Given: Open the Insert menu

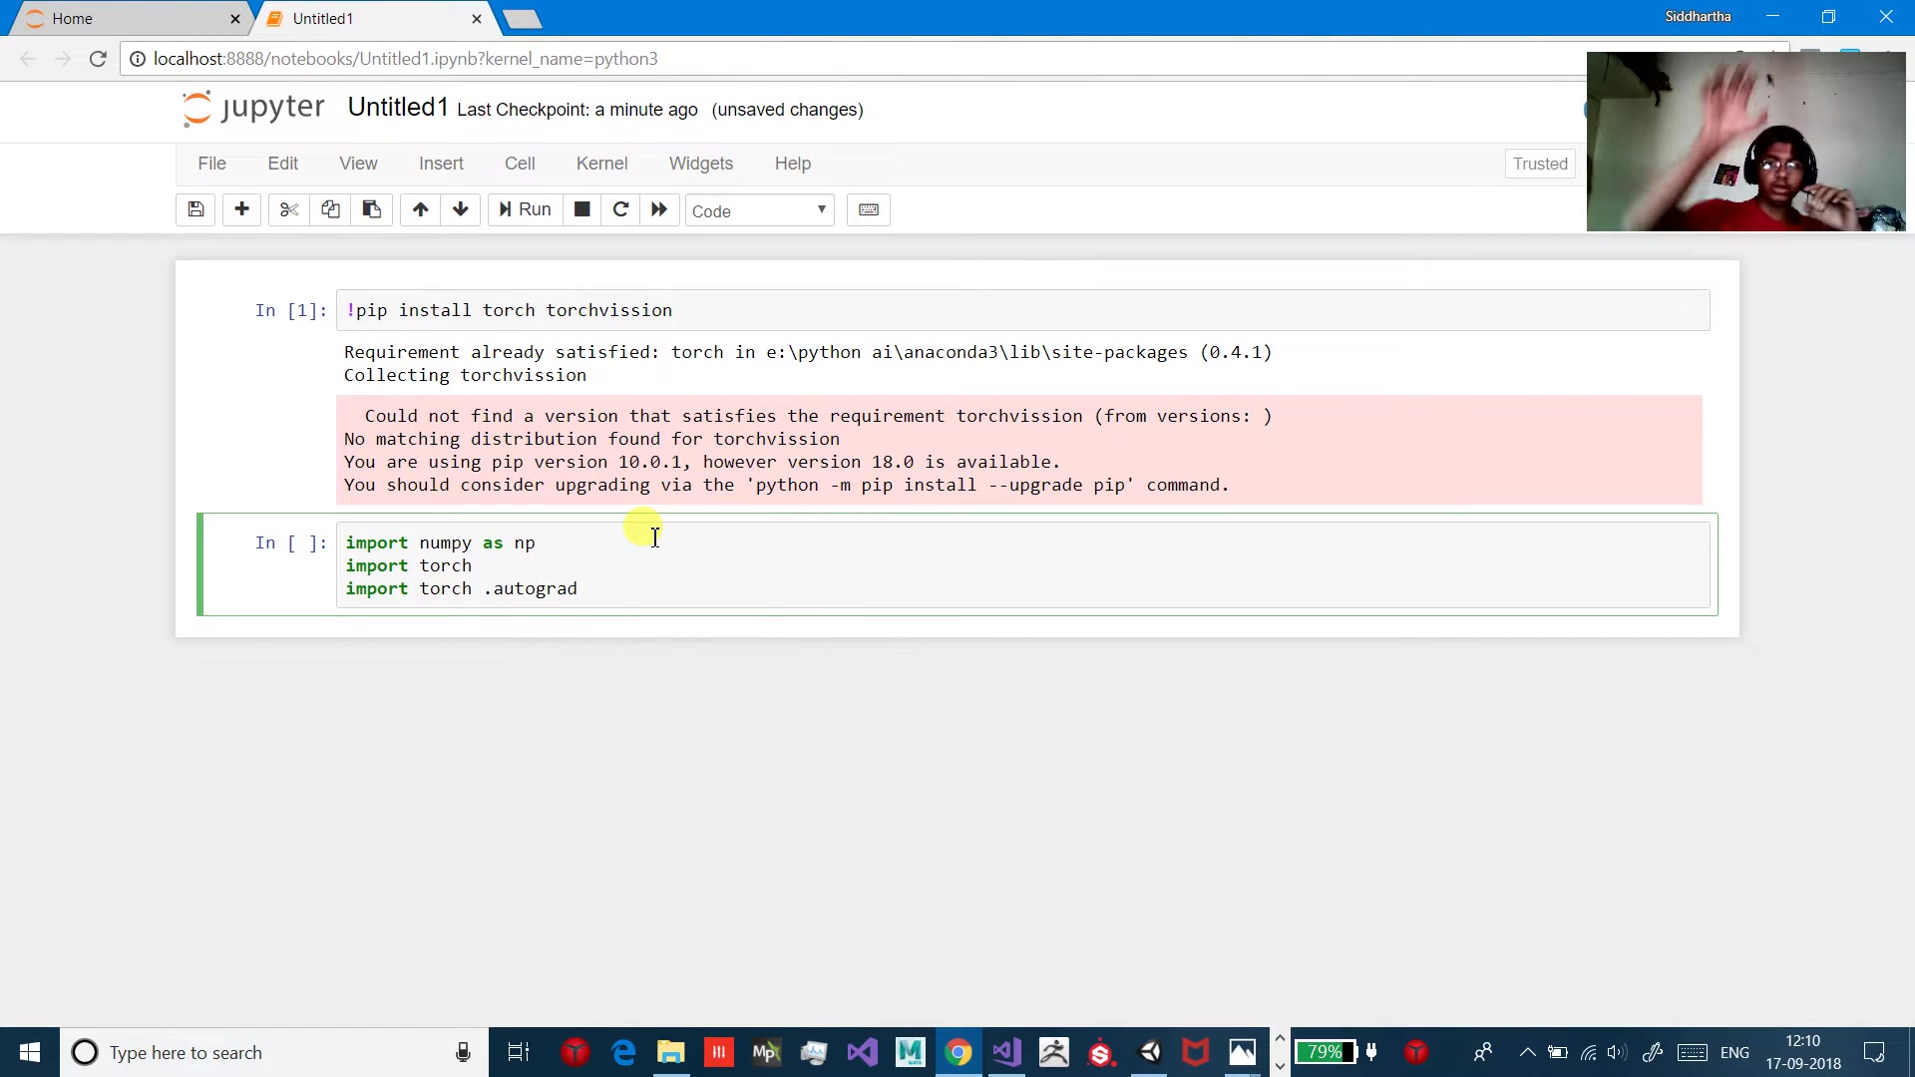Looking at the screenshot, I should [441, 164].
